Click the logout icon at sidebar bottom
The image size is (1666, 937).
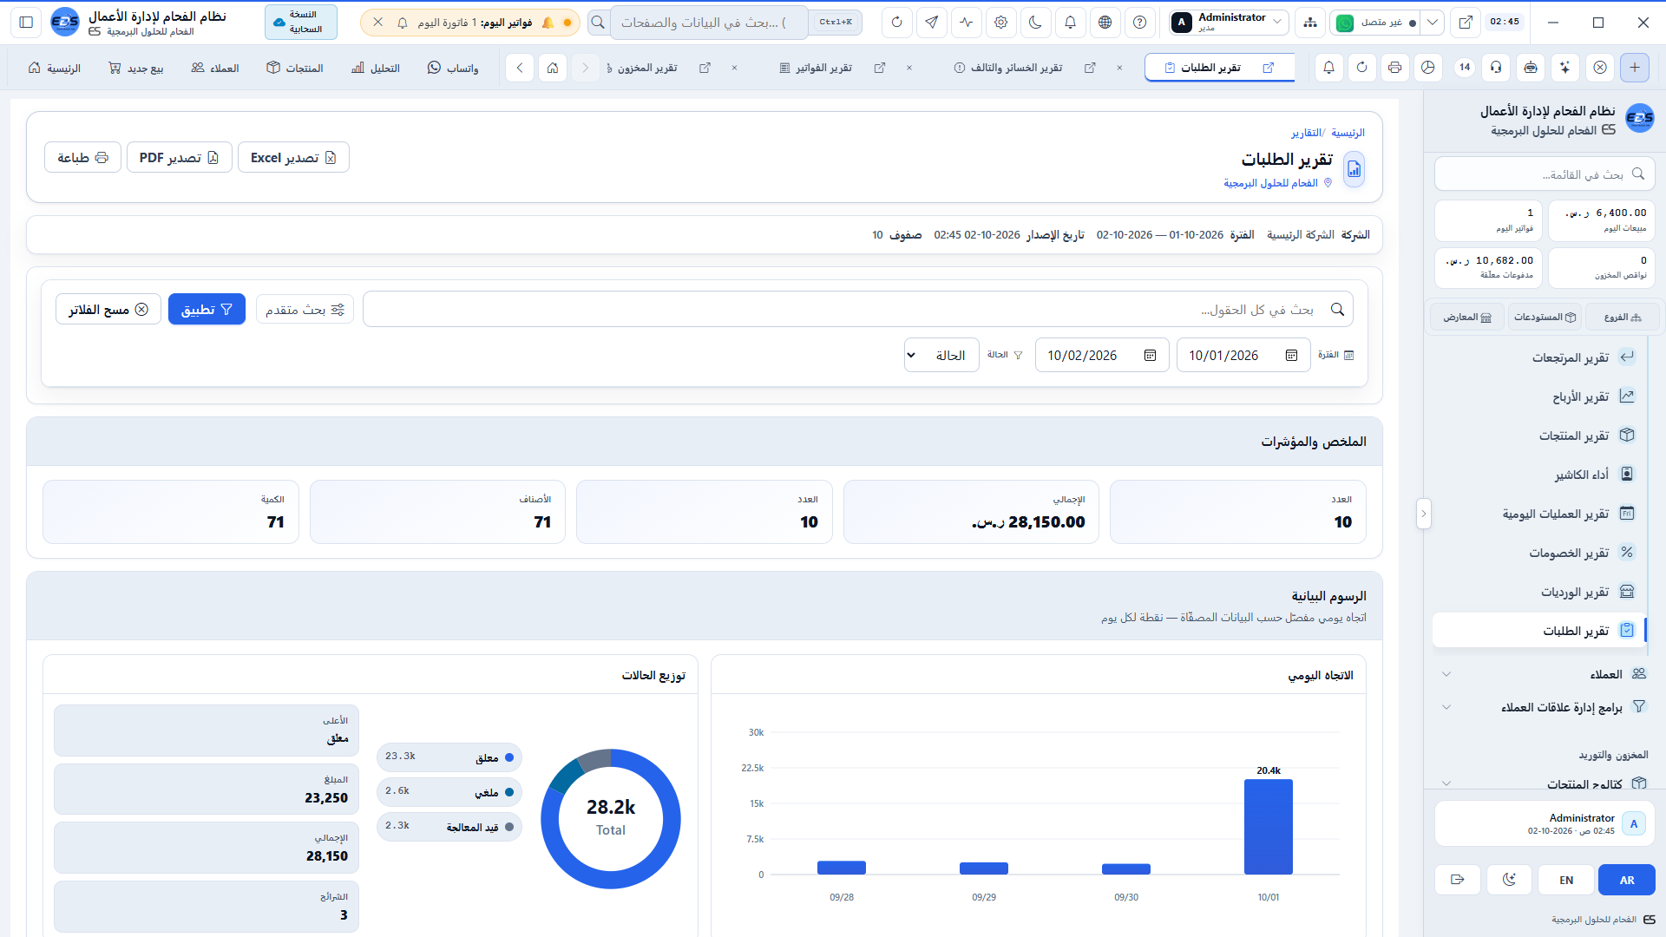(x=1458, y=880)
